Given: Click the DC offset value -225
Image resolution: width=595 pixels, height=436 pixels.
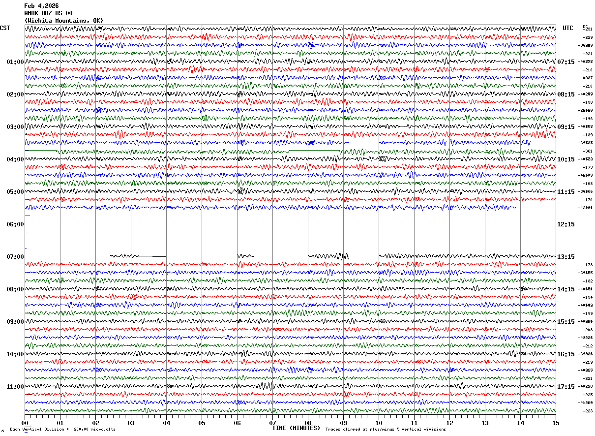Looking at the screenshot, I should 588,395.
